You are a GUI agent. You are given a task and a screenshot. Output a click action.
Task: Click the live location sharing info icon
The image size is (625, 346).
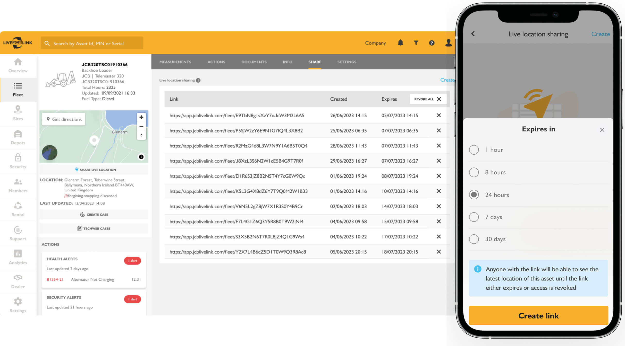click(x=198, y=80)
